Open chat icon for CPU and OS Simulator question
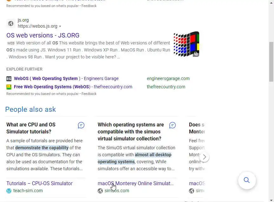 (81, 125)
